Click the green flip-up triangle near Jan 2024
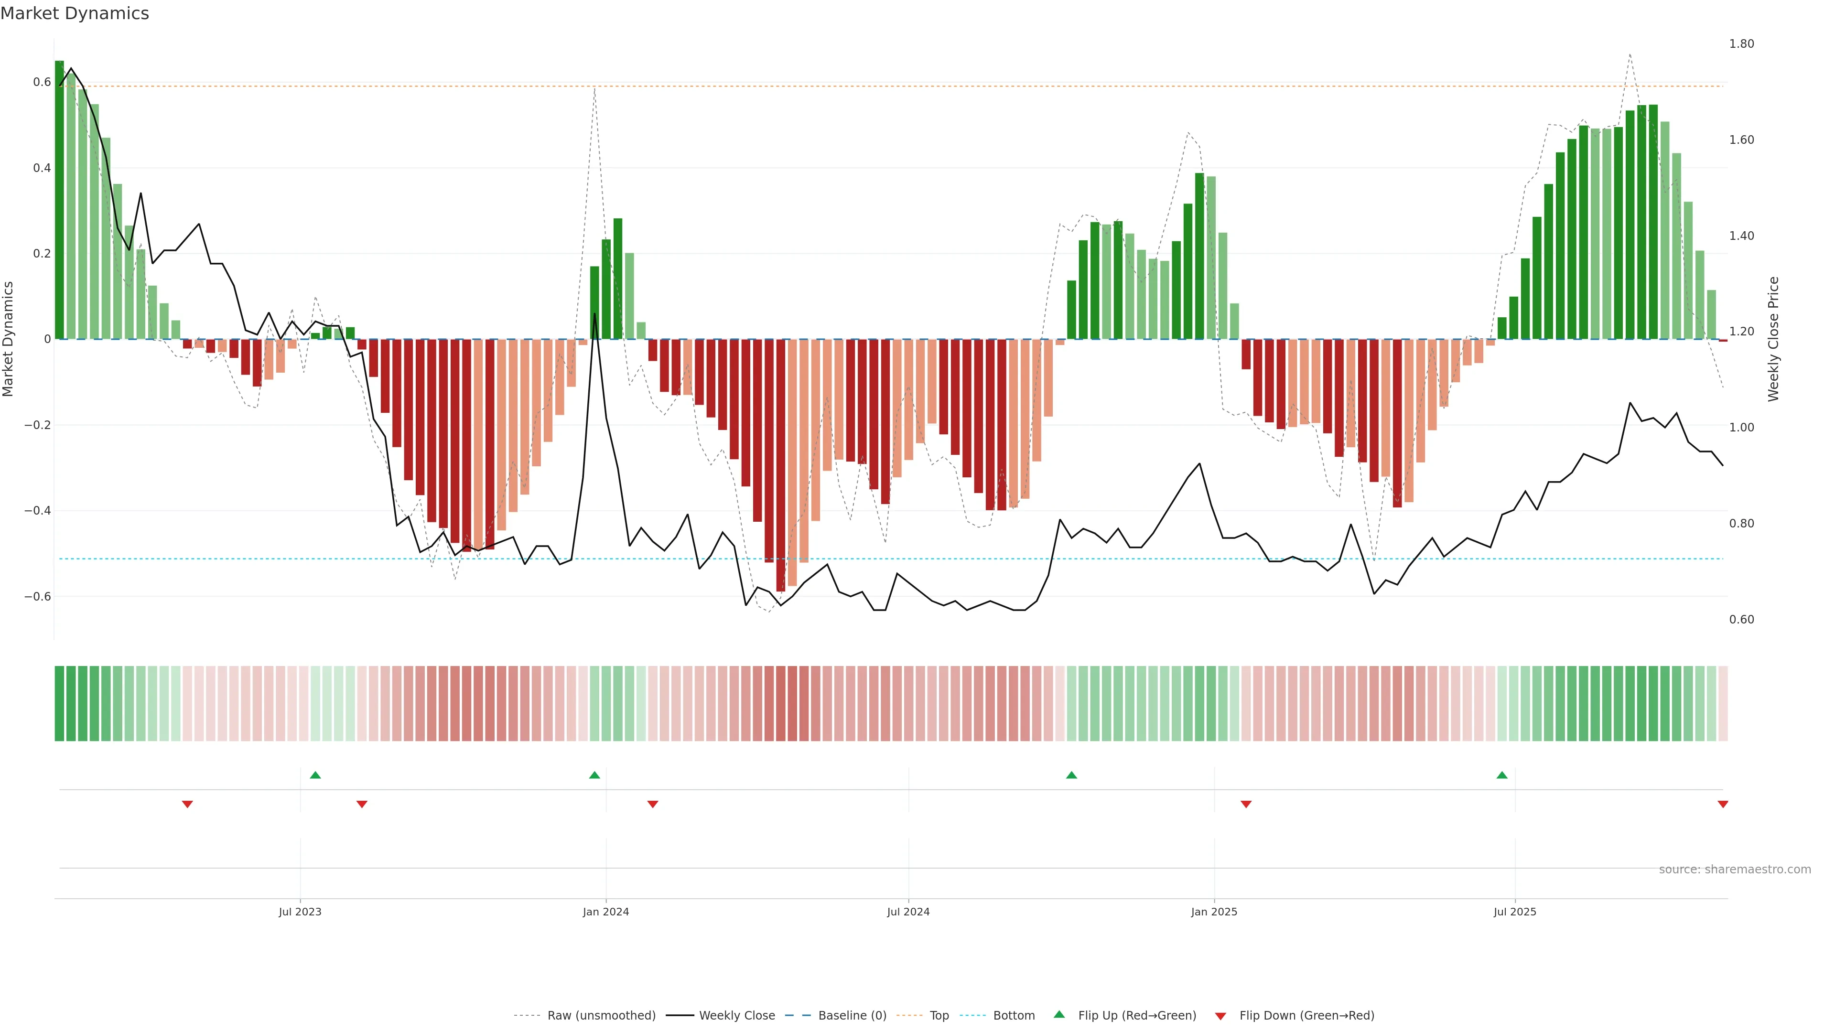This screenshot has width=1835, height=1032. click(595, 775)
